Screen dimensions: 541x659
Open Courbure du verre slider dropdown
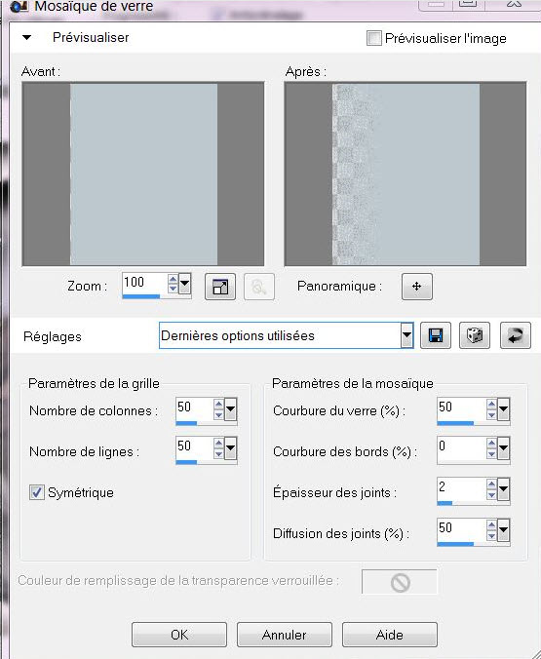504,408
